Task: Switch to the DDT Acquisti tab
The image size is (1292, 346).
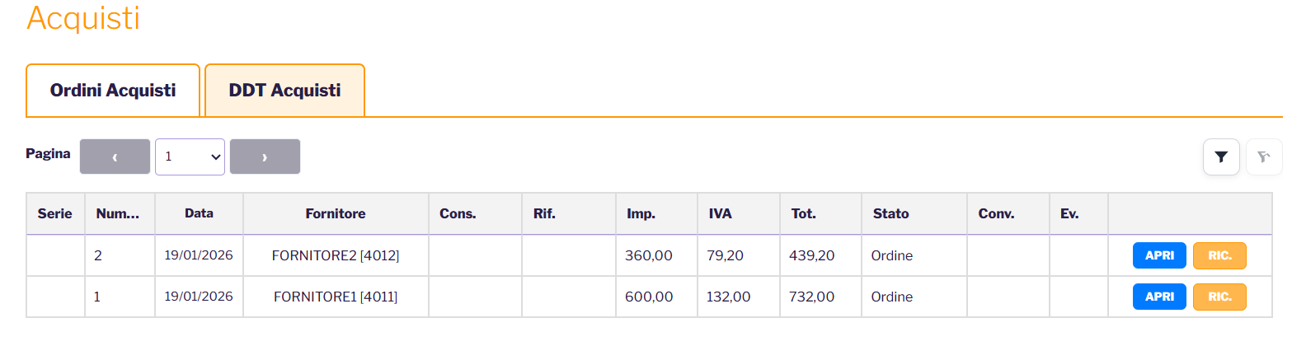Action: click(284, 91)
